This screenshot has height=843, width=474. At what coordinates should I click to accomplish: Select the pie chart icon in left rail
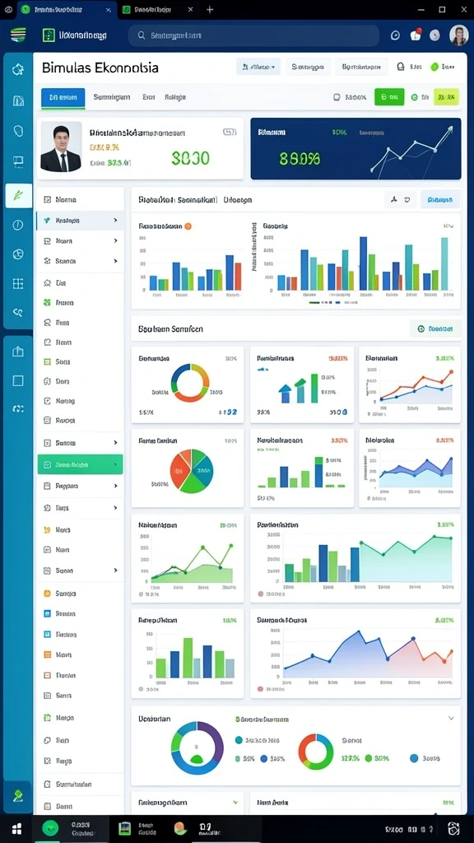point(18,254)
